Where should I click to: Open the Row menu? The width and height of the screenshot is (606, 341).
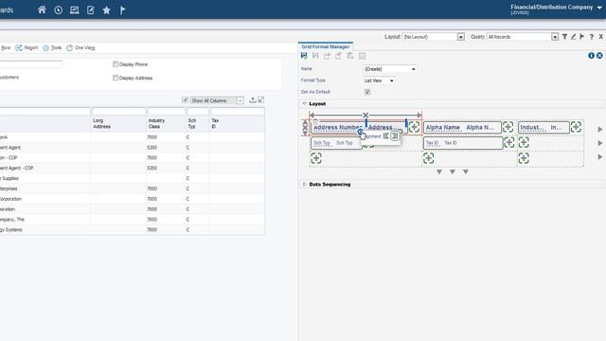[x=6, y=47]
